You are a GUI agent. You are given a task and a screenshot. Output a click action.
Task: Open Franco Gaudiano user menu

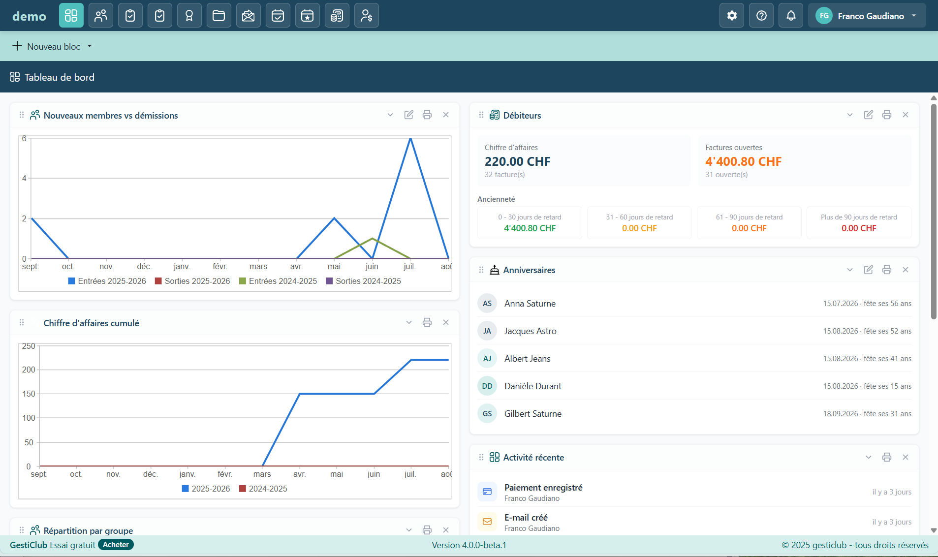coord(867,16)
